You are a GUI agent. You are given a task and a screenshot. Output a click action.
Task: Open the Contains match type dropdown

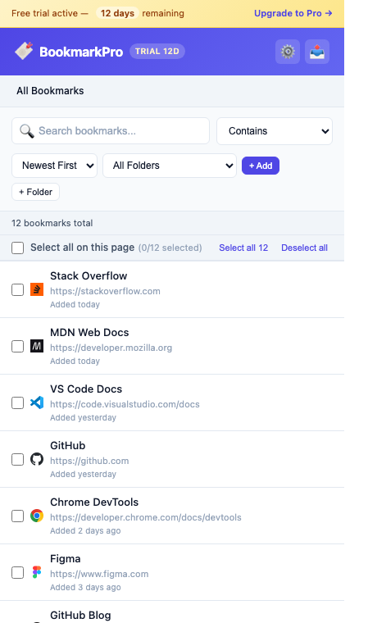[275, 130]
